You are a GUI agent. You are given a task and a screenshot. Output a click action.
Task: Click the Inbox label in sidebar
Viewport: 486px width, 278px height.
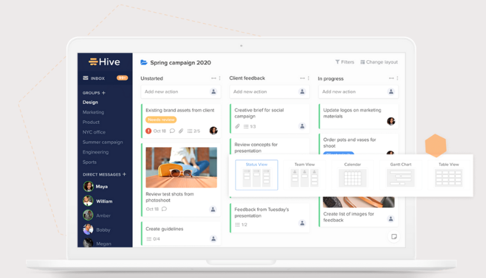coord(98,79)
